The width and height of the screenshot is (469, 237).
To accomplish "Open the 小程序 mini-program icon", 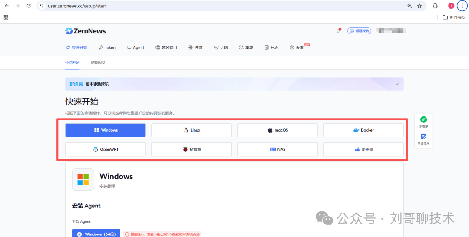I will (x=423, y=122).
